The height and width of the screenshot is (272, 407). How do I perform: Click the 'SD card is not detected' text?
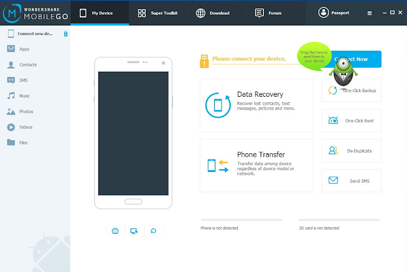[x=319, y=228]
